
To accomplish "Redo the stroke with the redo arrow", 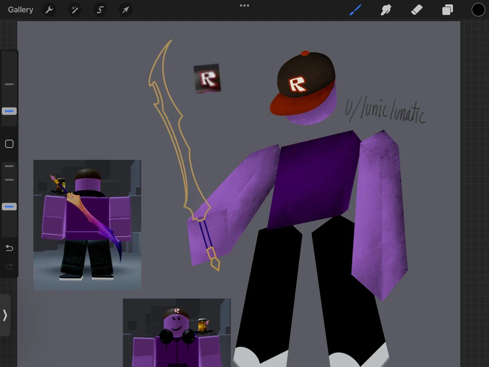I will click(9, 266).
